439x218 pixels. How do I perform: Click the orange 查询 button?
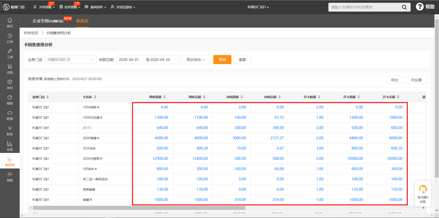tap(222, 60)
